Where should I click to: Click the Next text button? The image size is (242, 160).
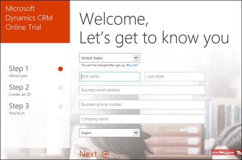point(88,154)
